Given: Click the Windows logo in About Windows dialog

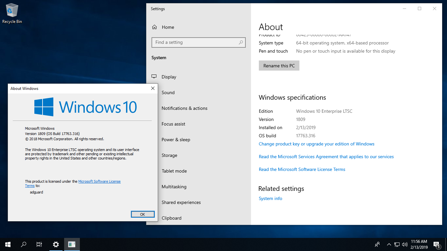Looking at the screenshot, I should click(x=44, y=107).
